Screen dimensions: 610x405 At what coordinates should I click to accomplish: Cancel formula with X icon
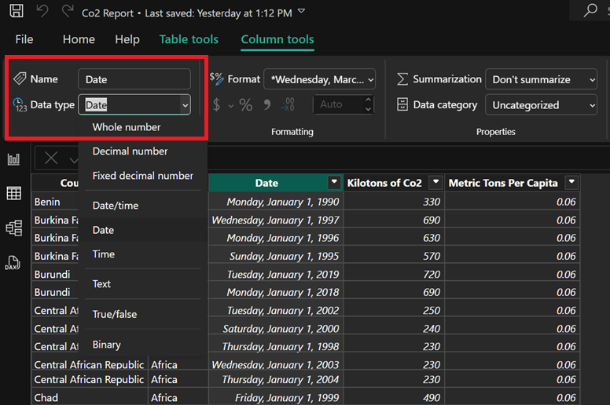(51, 158)
